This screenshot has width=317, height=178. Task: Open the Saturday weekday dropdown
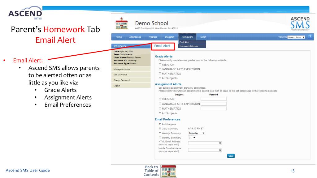[x=197, y=133]
